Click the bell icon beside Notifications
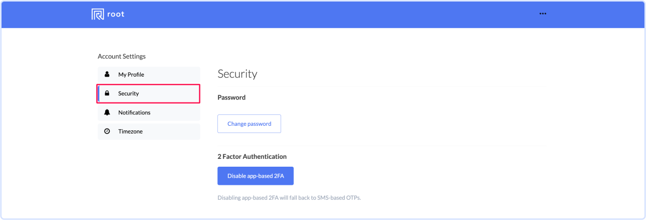 (x=107, y=112)
